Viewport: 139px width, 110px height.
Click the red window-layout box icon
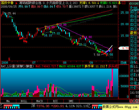(123, 3)
